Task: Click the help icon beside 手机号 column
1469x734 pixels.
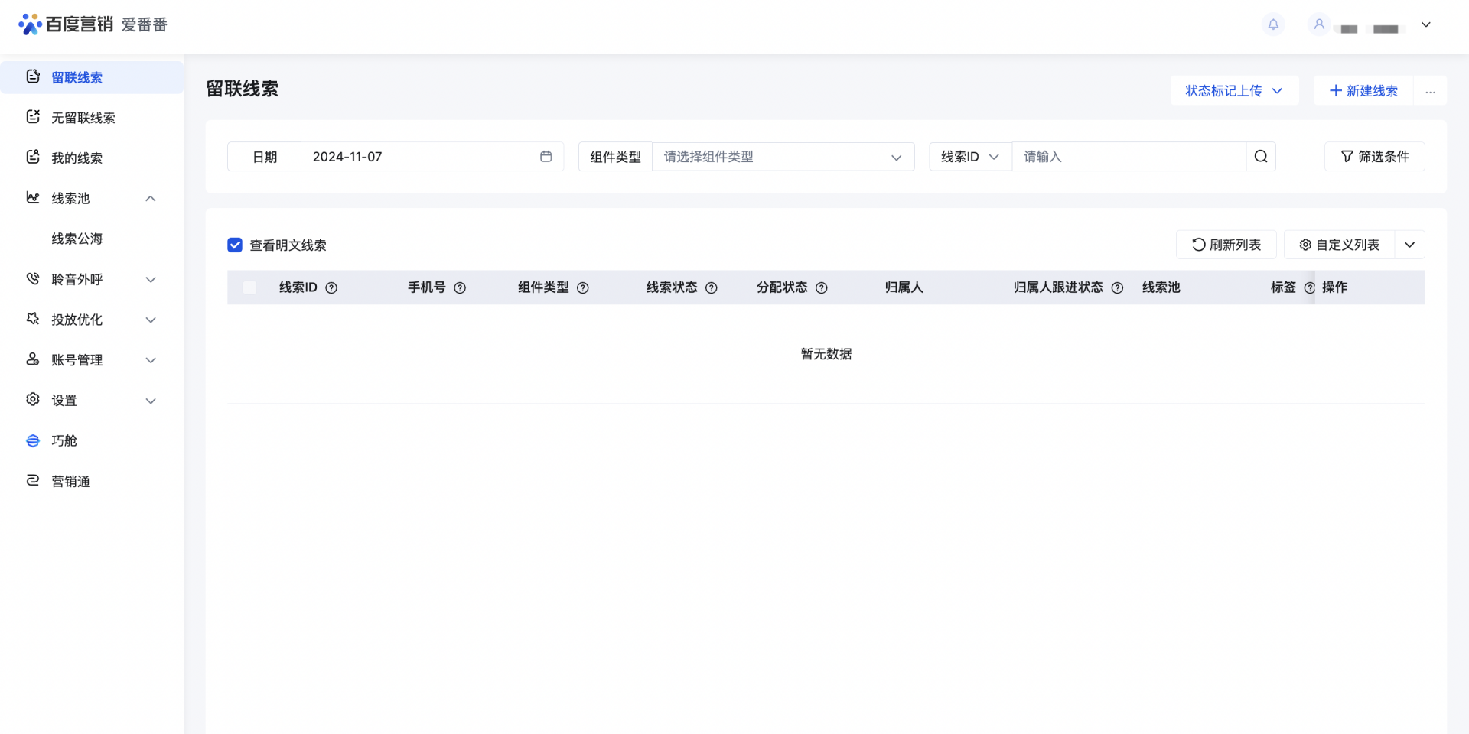Action: pyautogui.click(x=460, y=288)
